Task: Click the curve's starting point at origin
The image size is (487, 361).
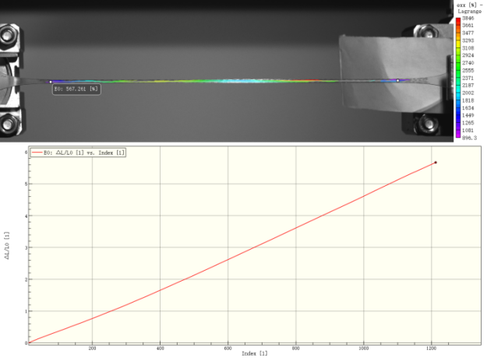Action: [x=27, y=342]
